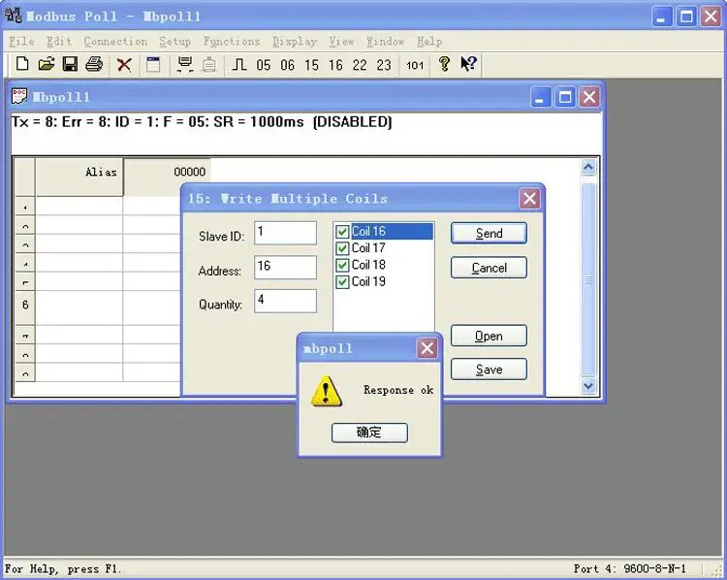Screen dimensions: 727x580
Task: Disable the Coil 19 checkbox
Action: point(342,281)
